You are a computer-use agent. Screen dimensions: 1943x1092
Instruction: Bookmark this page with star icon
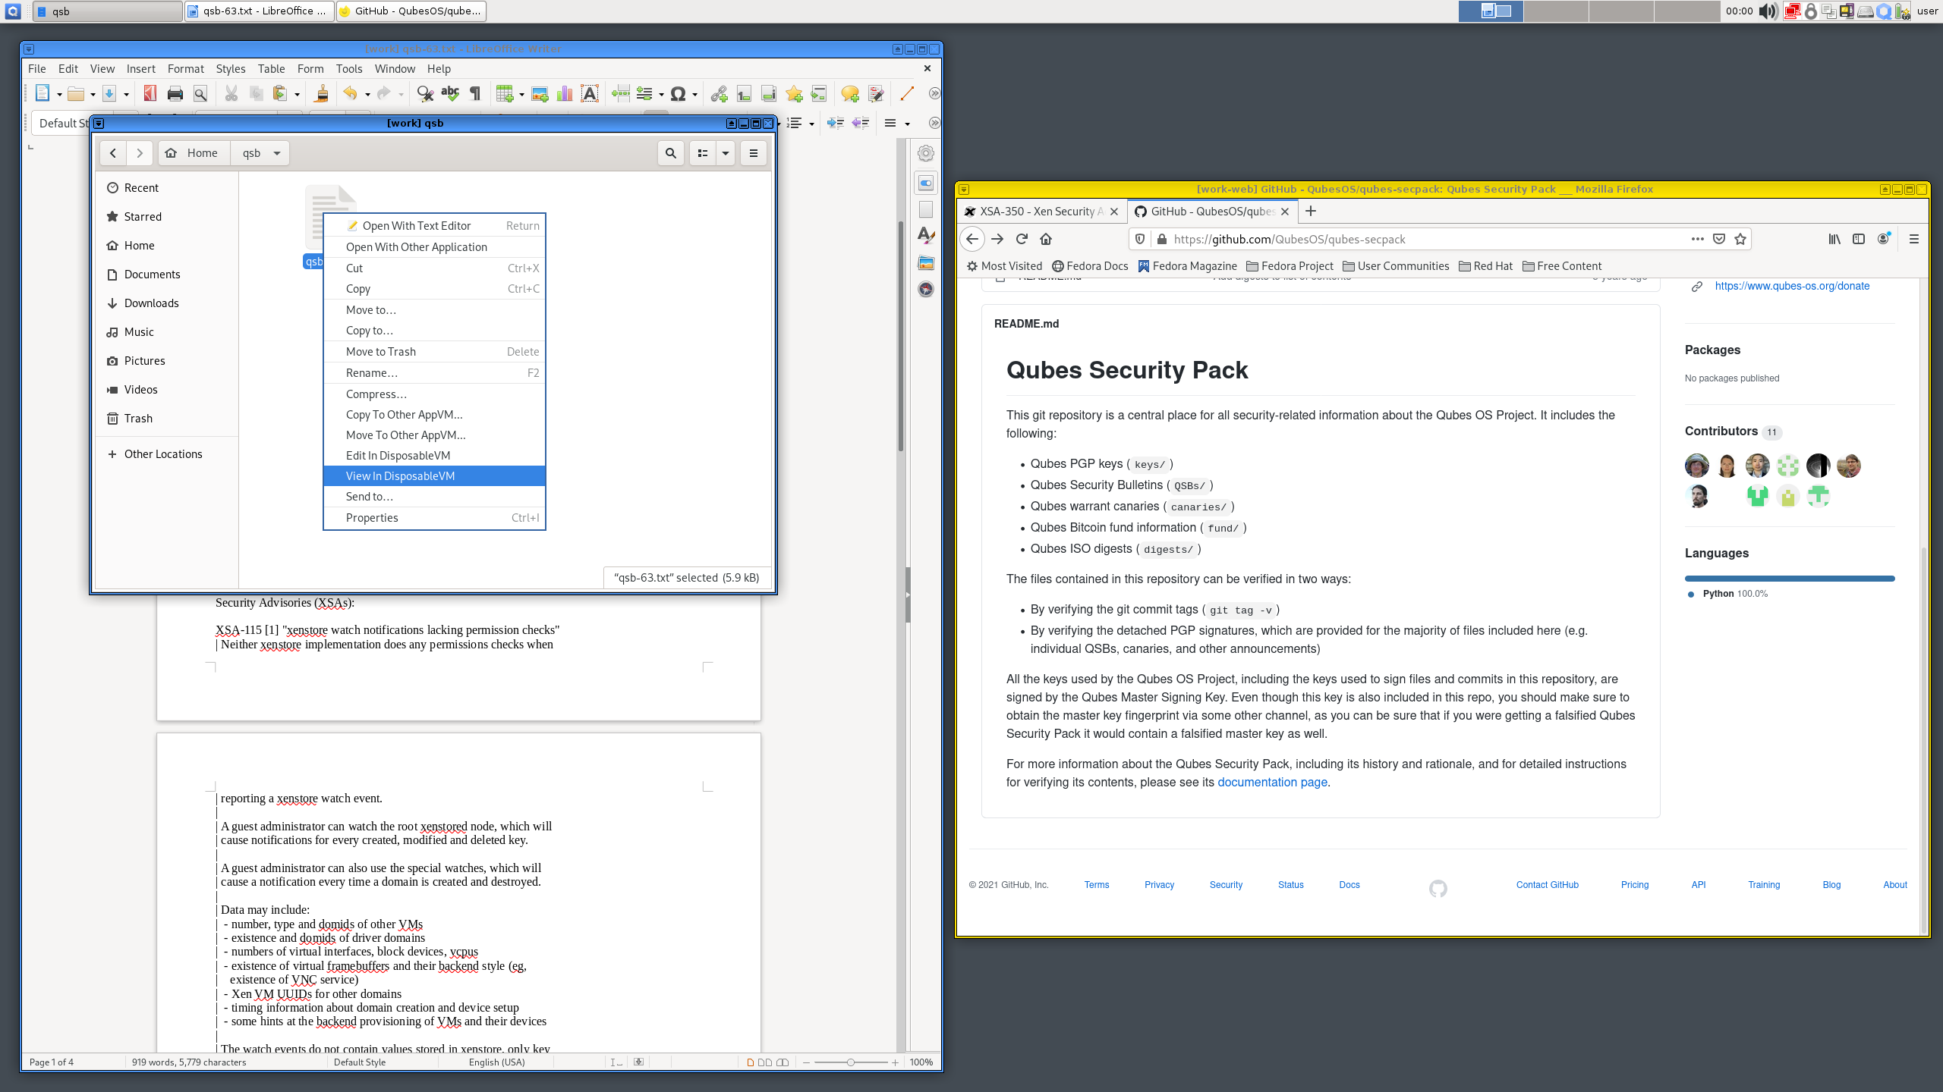click(1740, 239)
